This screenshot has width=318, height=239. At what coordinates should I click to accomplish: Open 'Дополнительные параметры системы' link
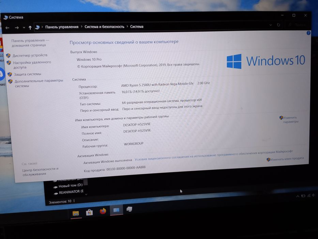click(x=39, y=83)
